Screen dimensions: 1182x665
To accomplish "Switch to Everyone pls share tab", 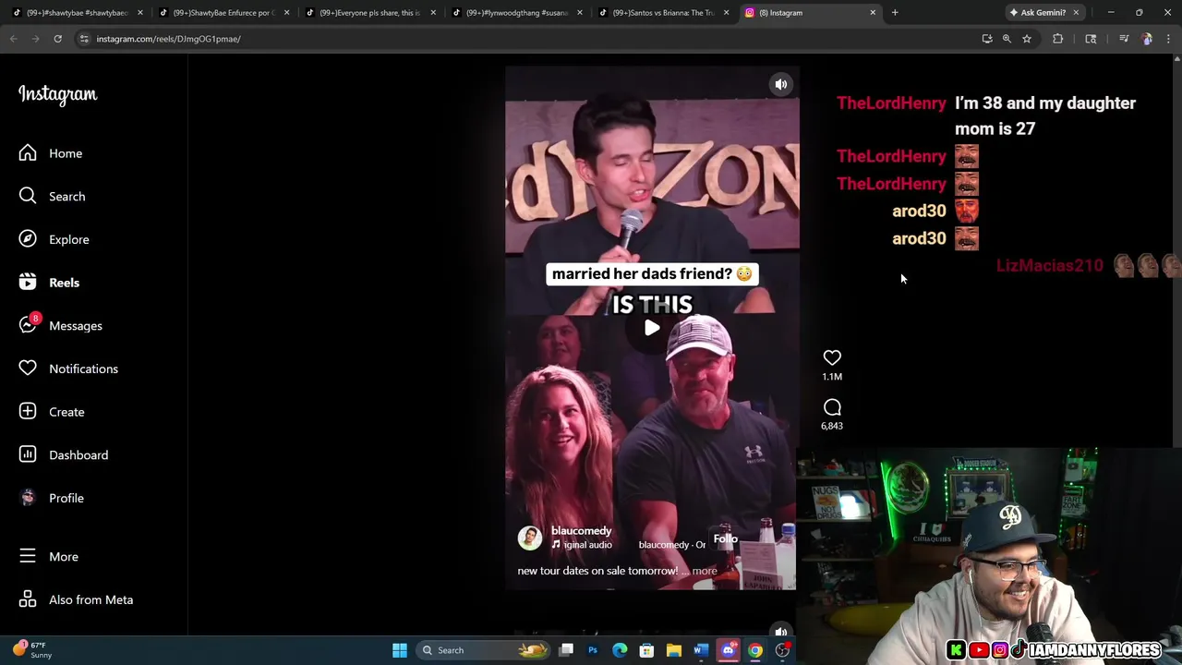I will click(x=370, y=13).
